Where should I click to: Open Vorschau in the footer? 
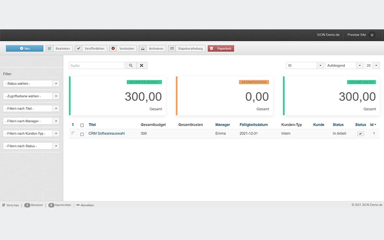pyautogui.click(x=12, y=205)
